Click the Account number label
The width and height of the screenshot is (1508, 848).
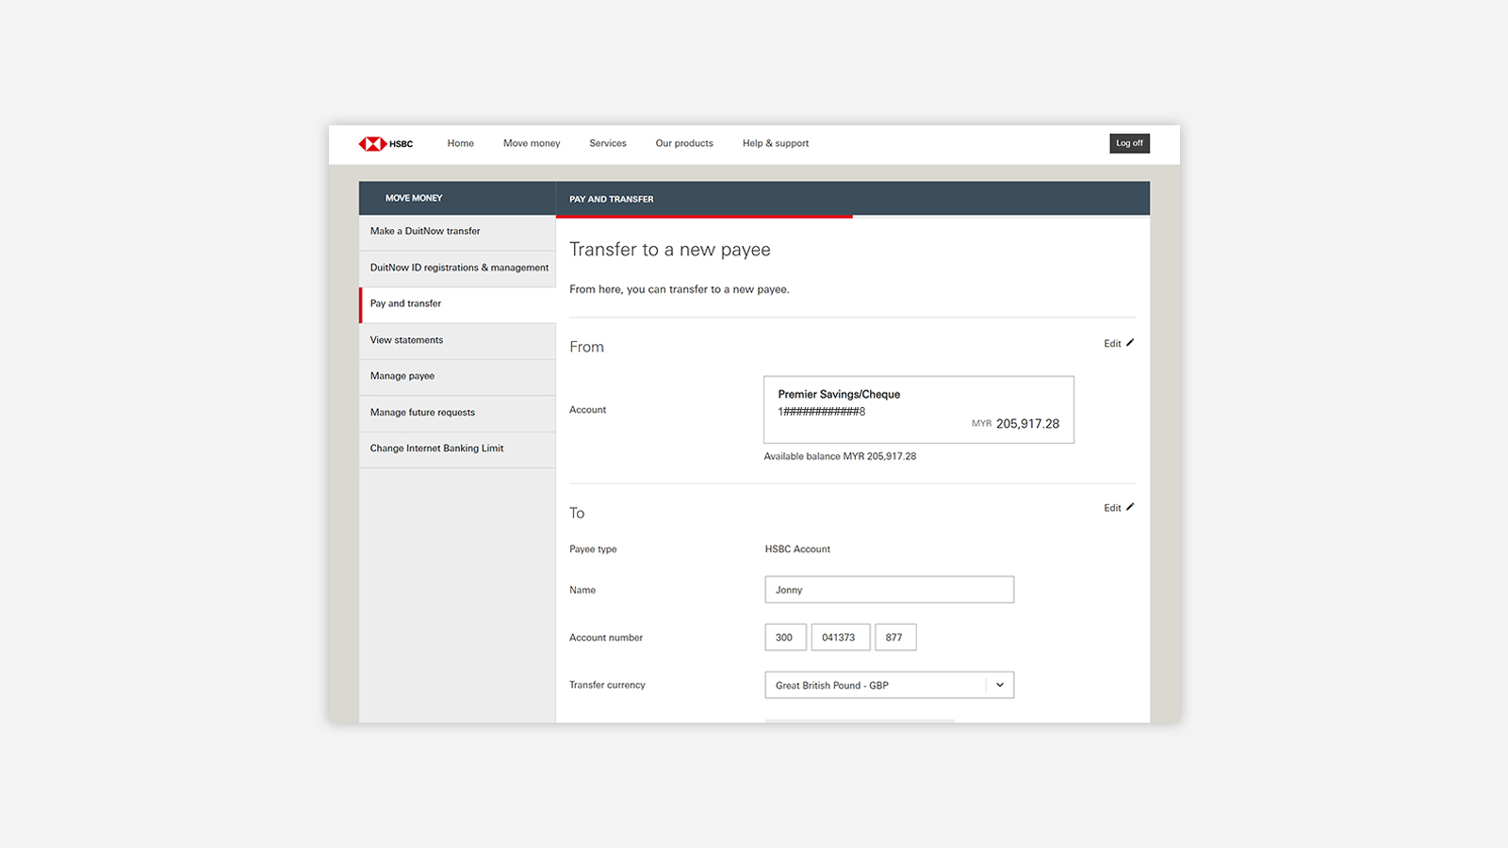coord(606,638)
